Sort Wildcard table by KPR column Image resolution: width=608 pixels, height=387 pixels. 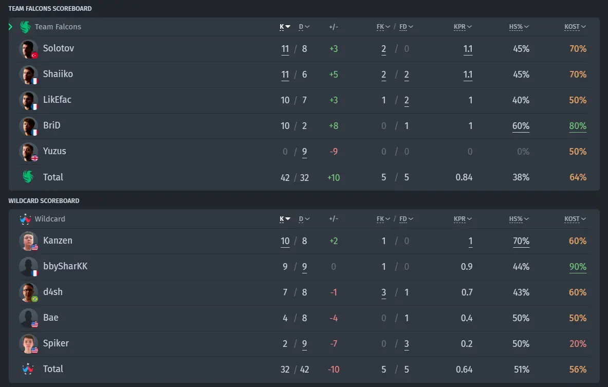tap(463, 219)
